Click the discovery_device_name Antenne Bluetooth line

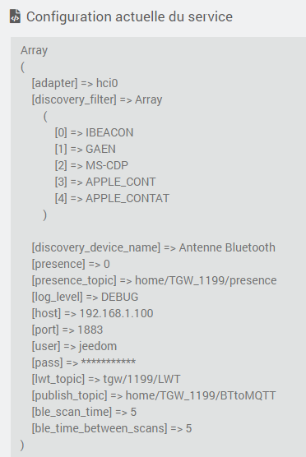(x=154, y=247)
